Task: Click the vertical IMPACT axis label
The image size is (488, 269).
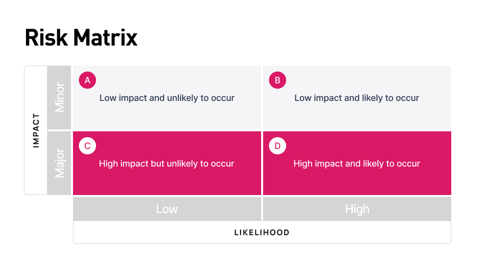Action: (x=36, y=130)
